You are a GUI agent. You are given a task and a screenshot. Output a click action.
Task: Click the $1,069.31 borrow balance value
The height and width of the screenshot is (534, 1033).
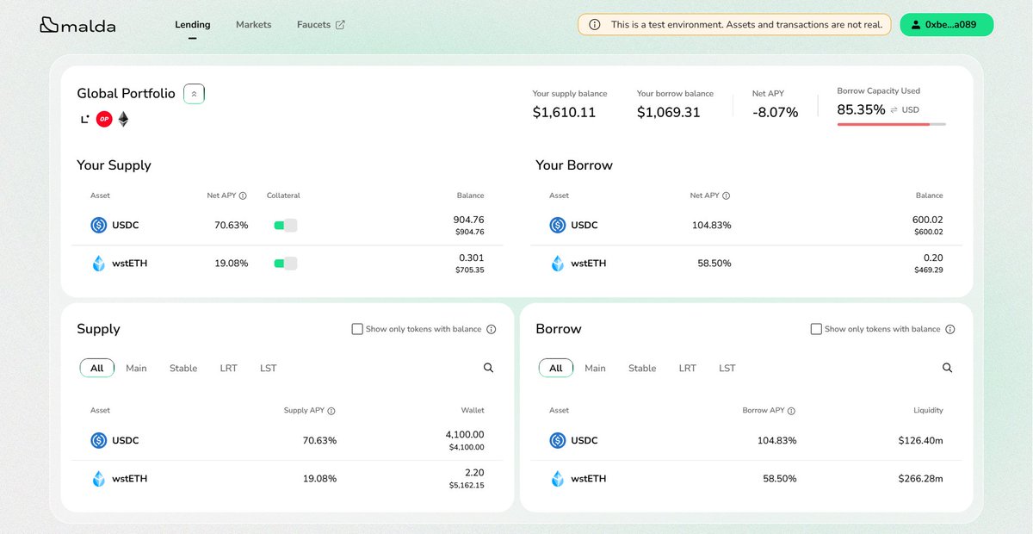coord(669,112)
